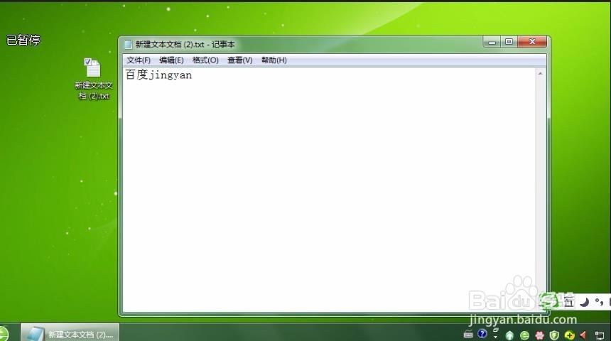Click in the Notepad text editing area
This screenshot has width=611, height=341.
329,190
